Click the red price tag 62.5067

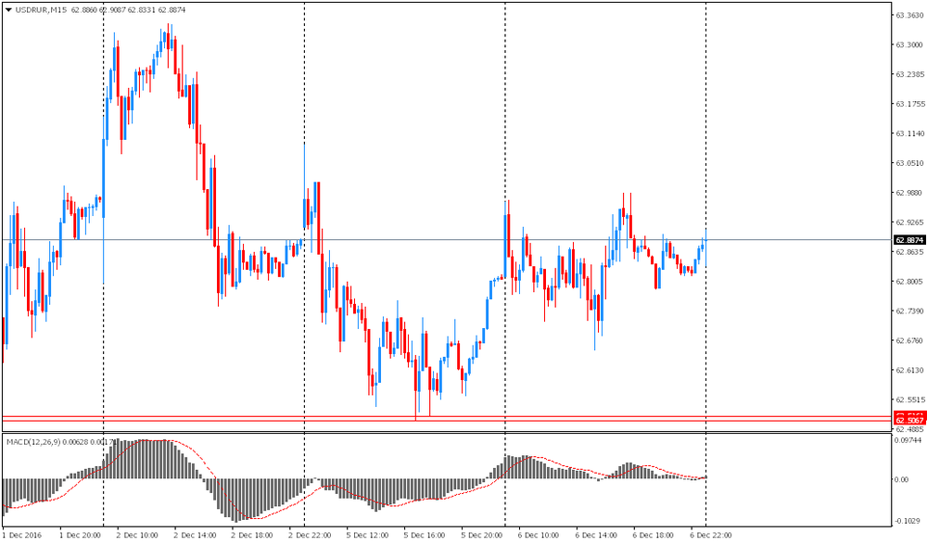click(909, 420)
